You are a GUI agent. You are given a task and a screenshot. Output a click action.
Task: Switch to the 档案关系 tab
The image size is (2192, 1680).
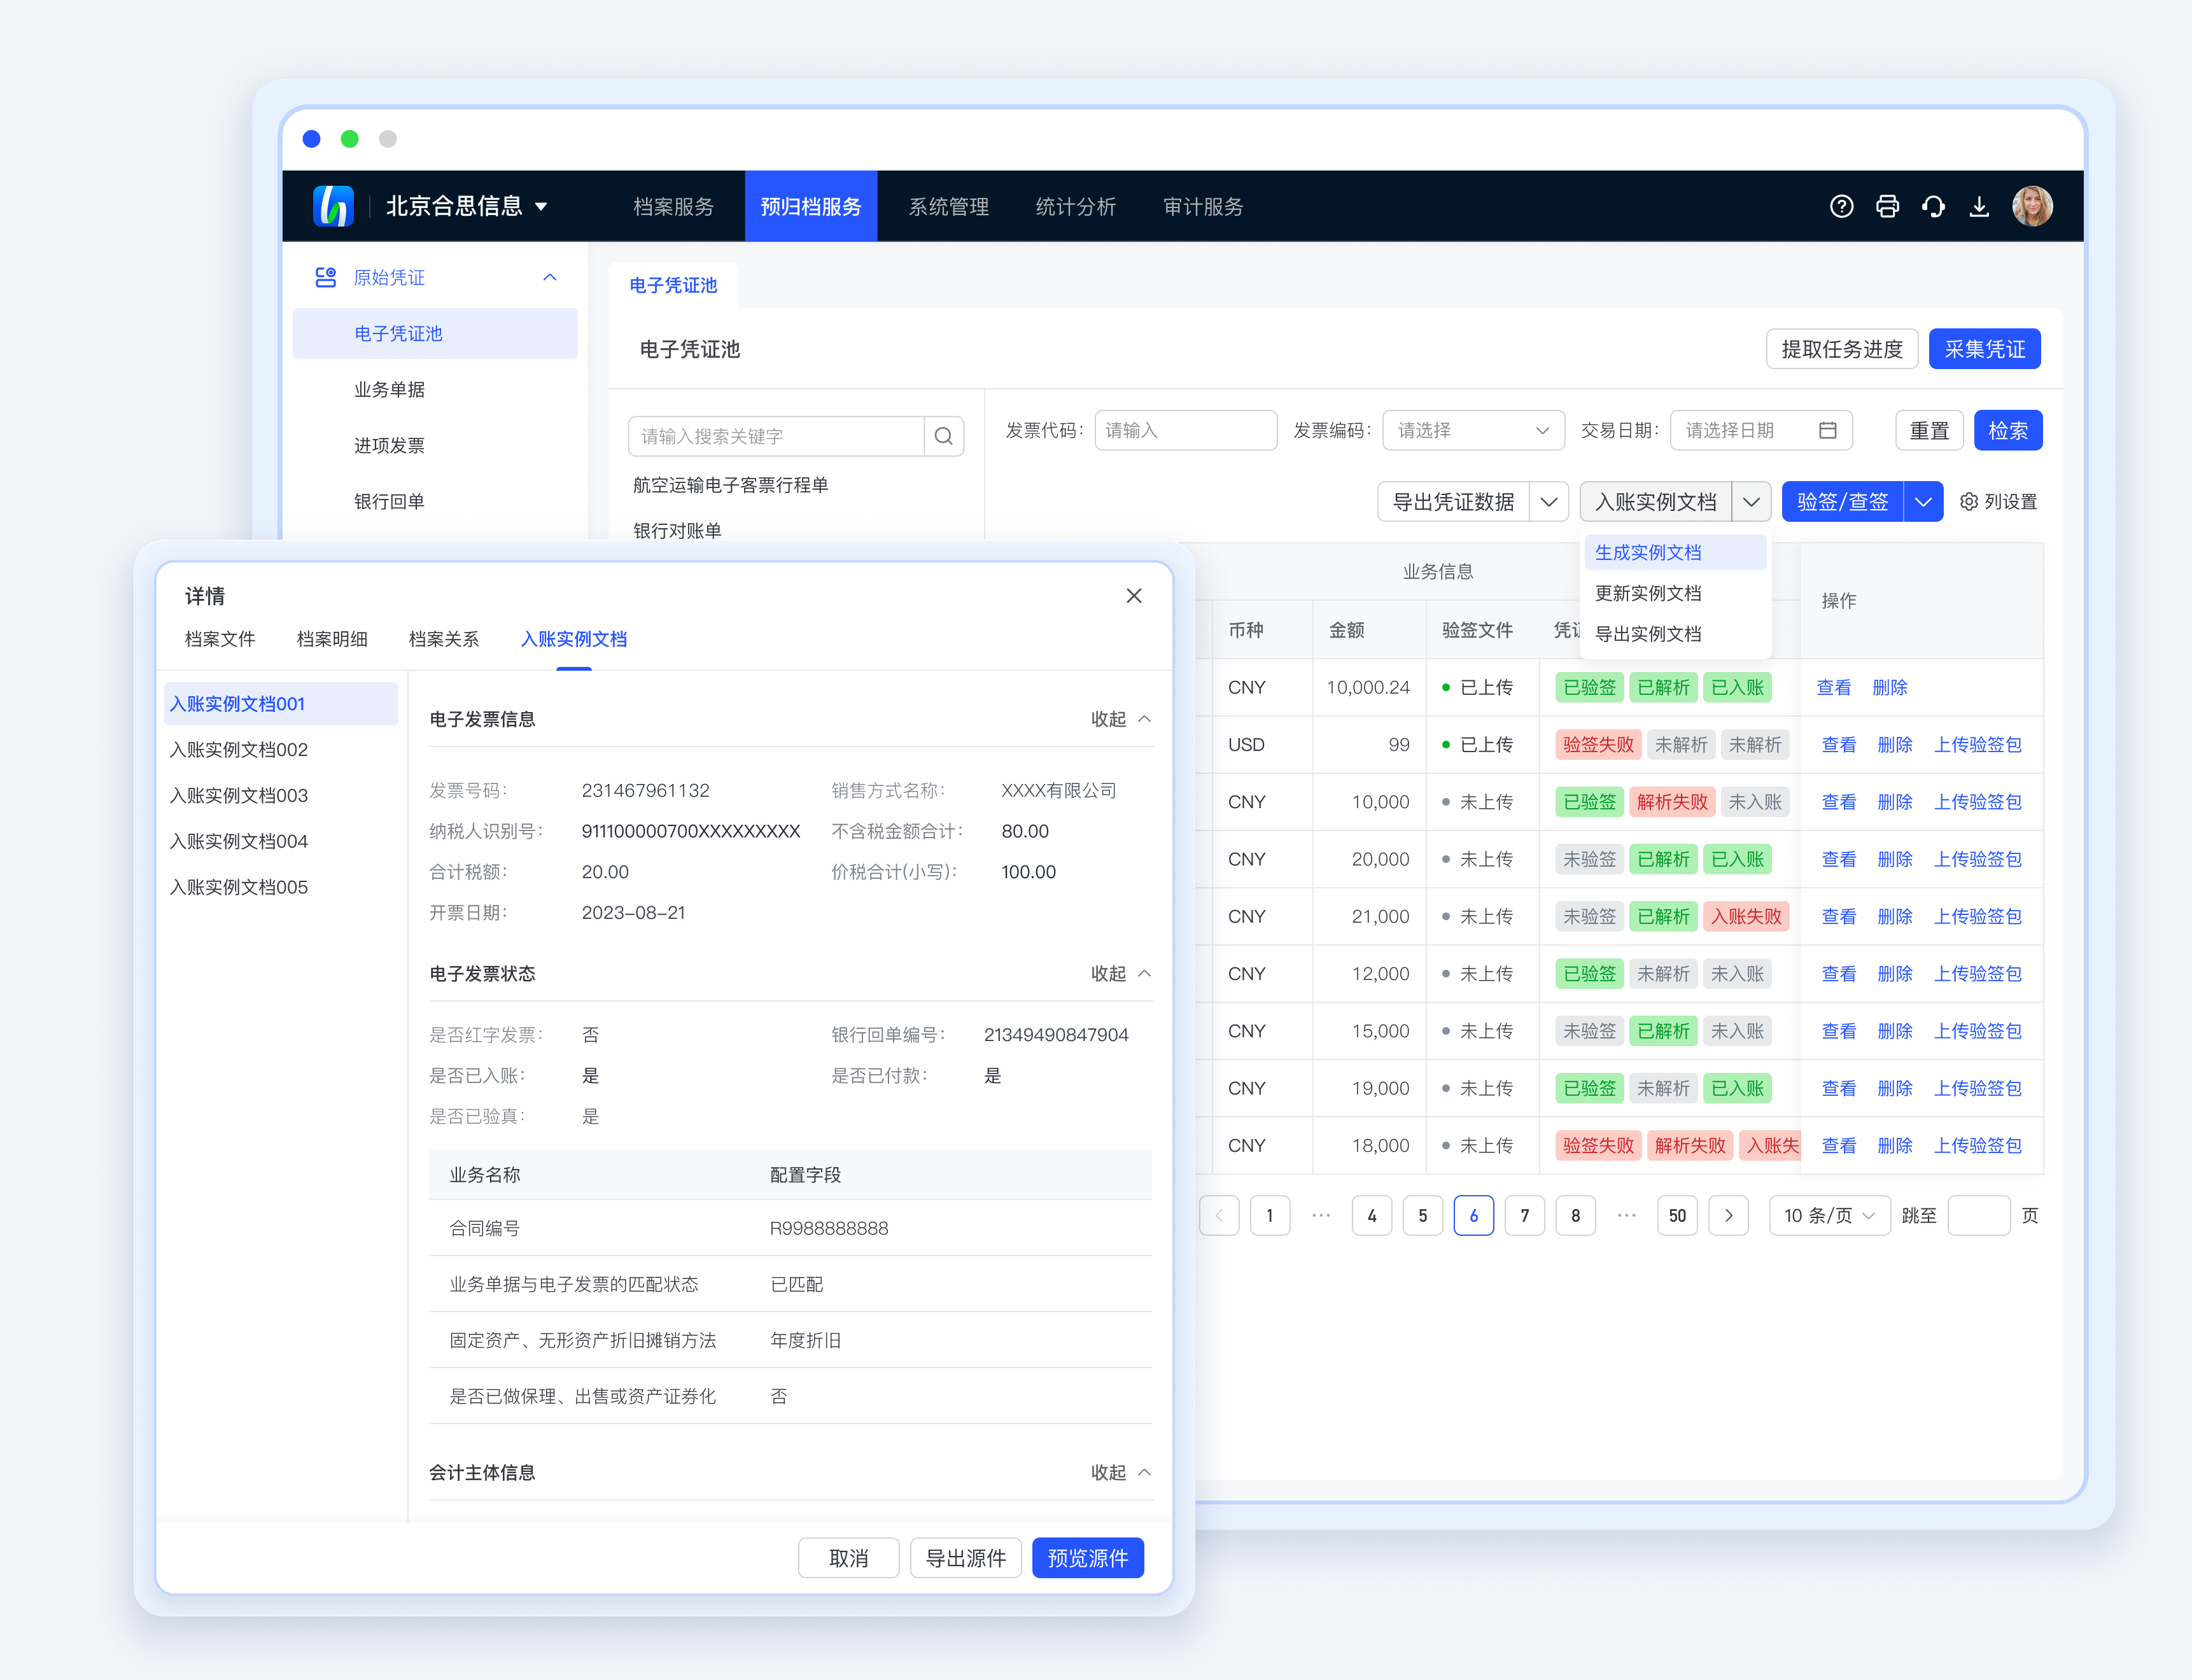443,639
